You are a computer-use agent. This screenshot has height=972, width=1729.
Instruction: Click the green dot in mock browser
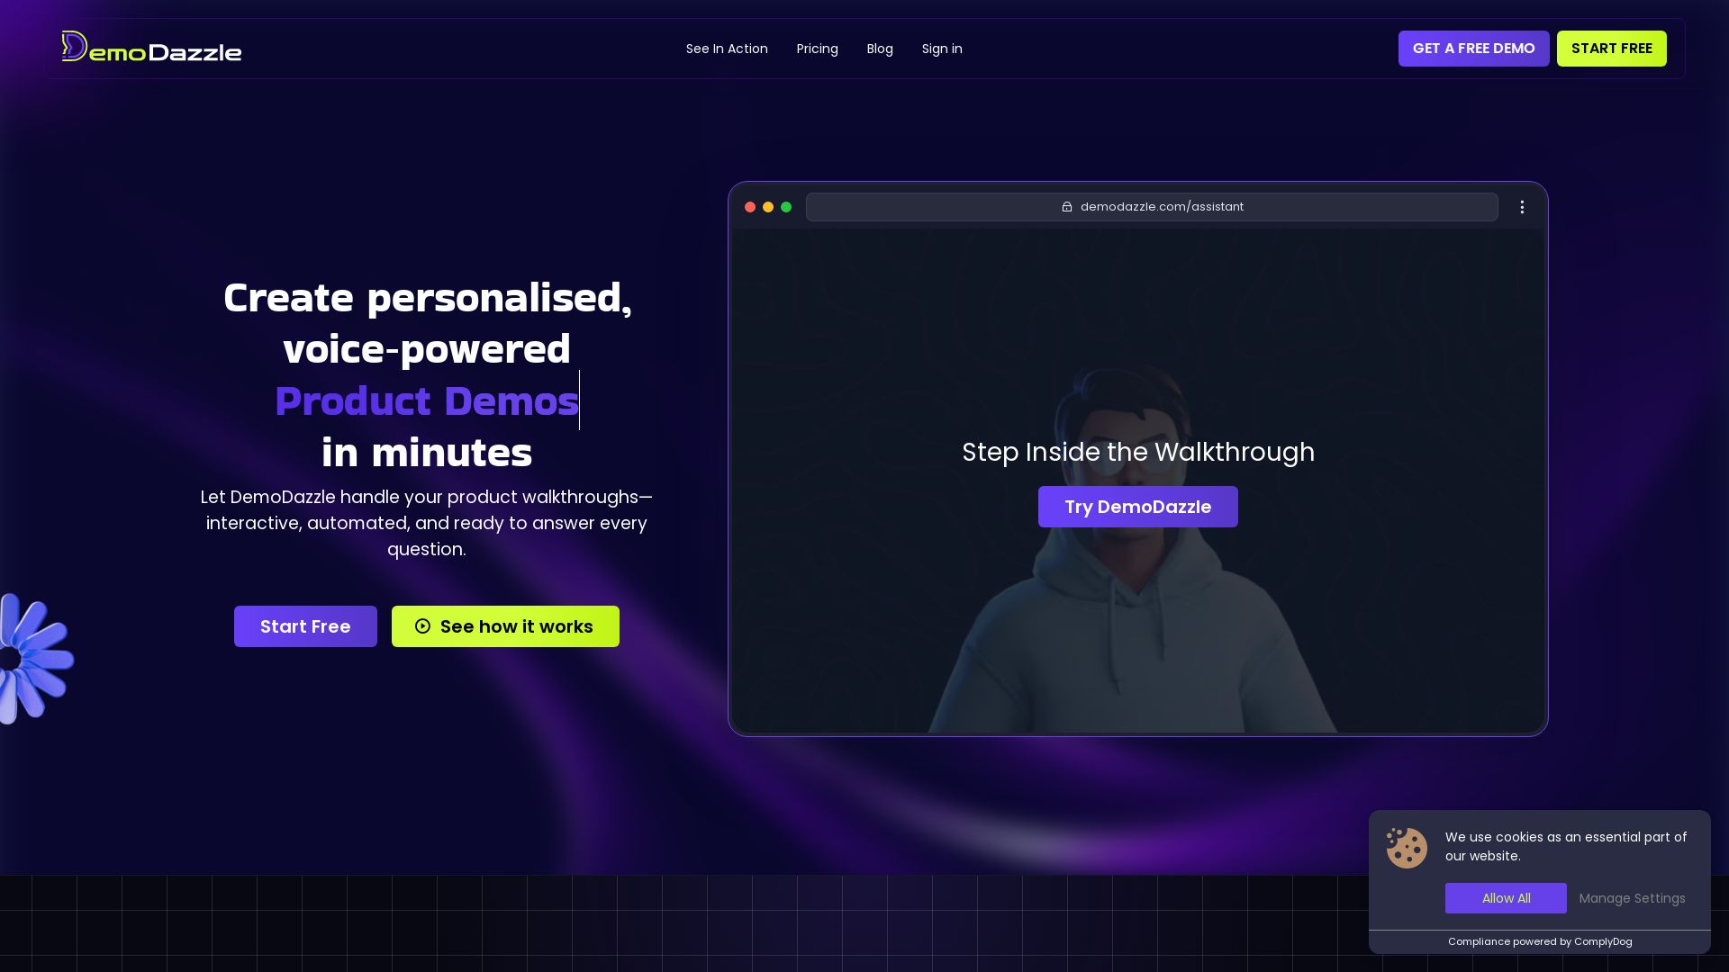tap(786, 207)
